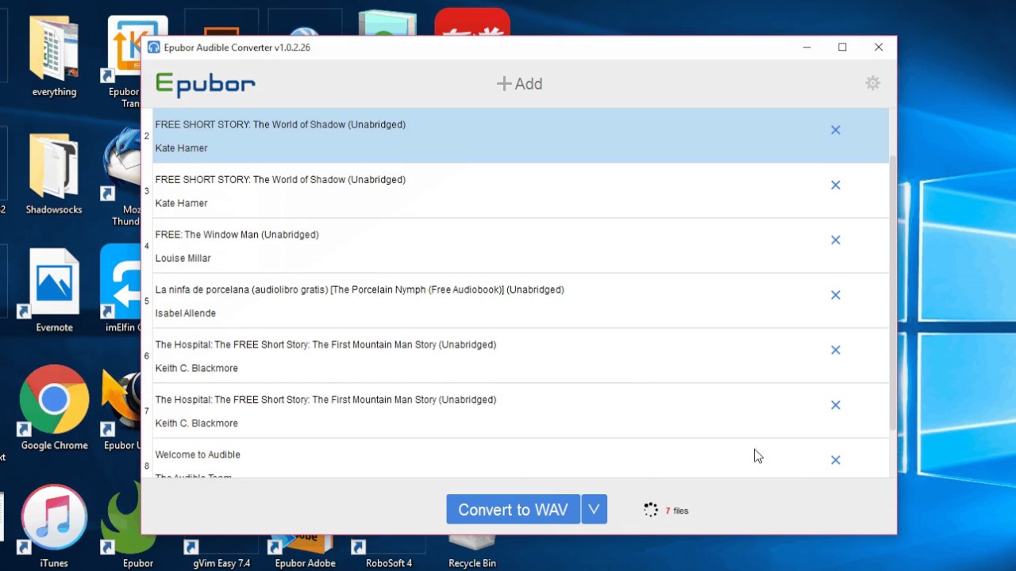The height and width of the screenshot is (571, 1016).
Task: Select row 3 World of Shadow title
Action: click(280, 180)
